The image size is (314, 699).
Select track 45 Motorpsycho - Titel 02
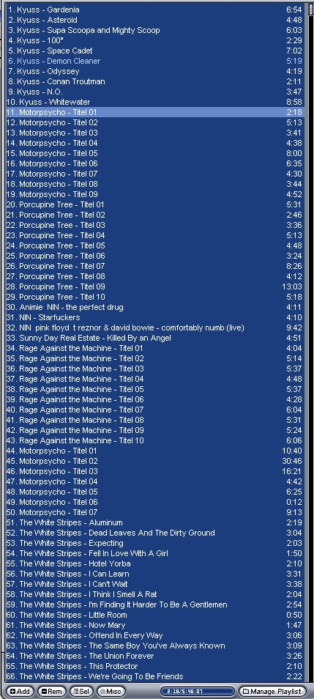click(155, 460)
